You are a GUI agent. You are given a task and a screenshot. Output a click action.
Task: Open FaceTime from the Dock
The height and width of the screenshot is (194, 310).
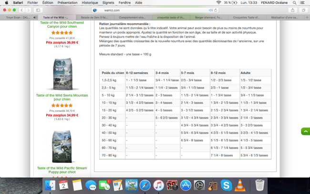[104, 185]
